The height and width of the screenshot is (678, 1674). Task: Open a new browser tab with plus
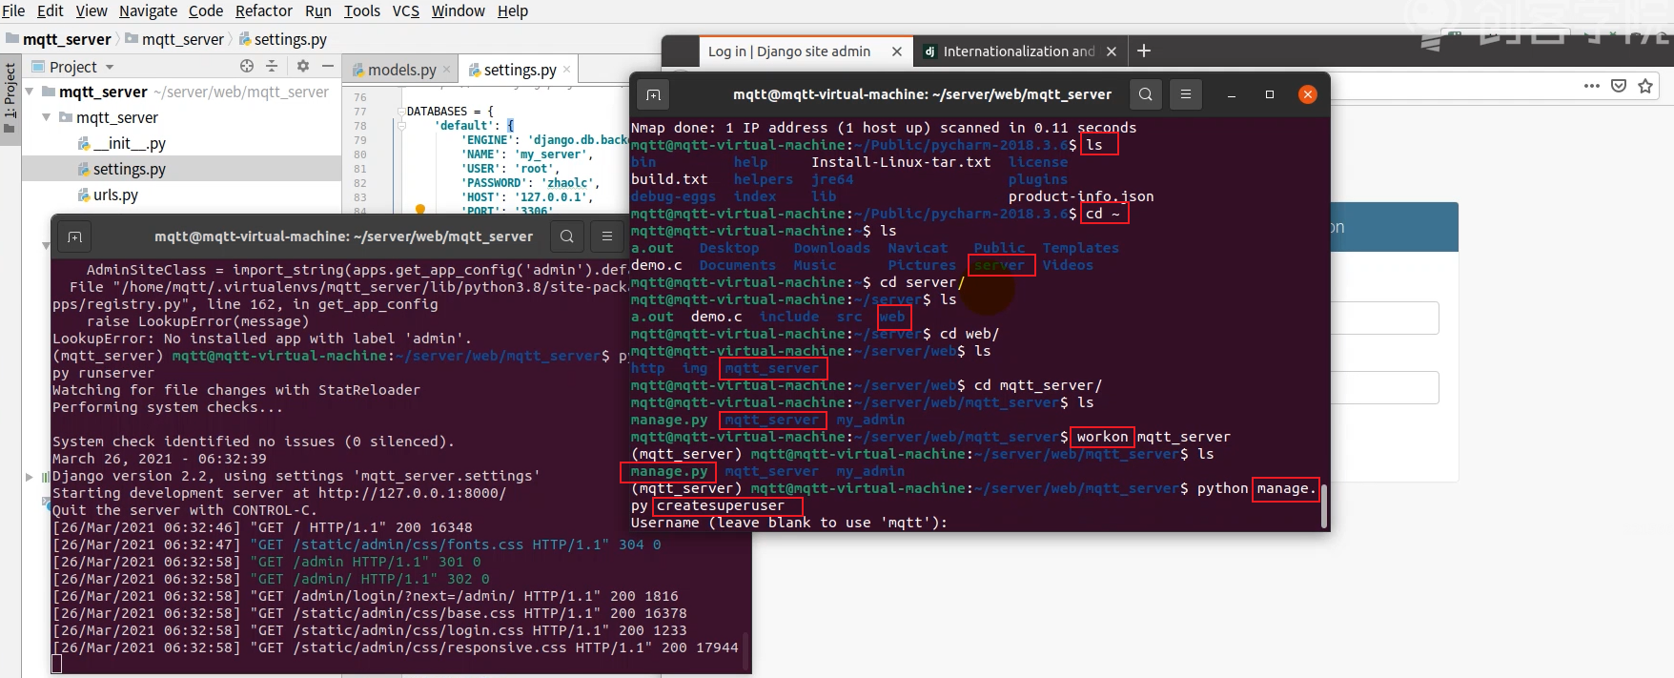[1144, 51]
